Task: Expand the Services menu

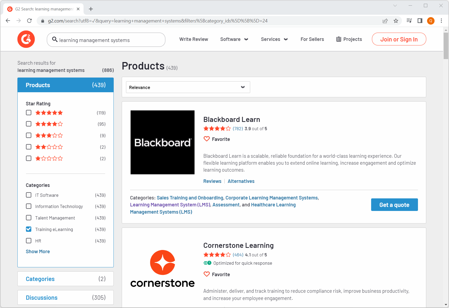Action: [274, 39]
